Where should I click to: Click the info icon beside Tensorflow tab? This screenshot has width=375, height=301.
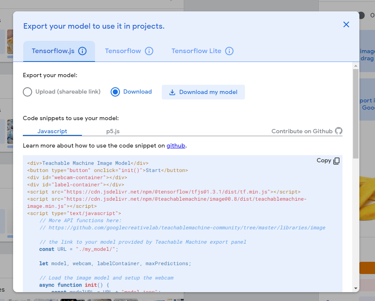coord(149,51)
